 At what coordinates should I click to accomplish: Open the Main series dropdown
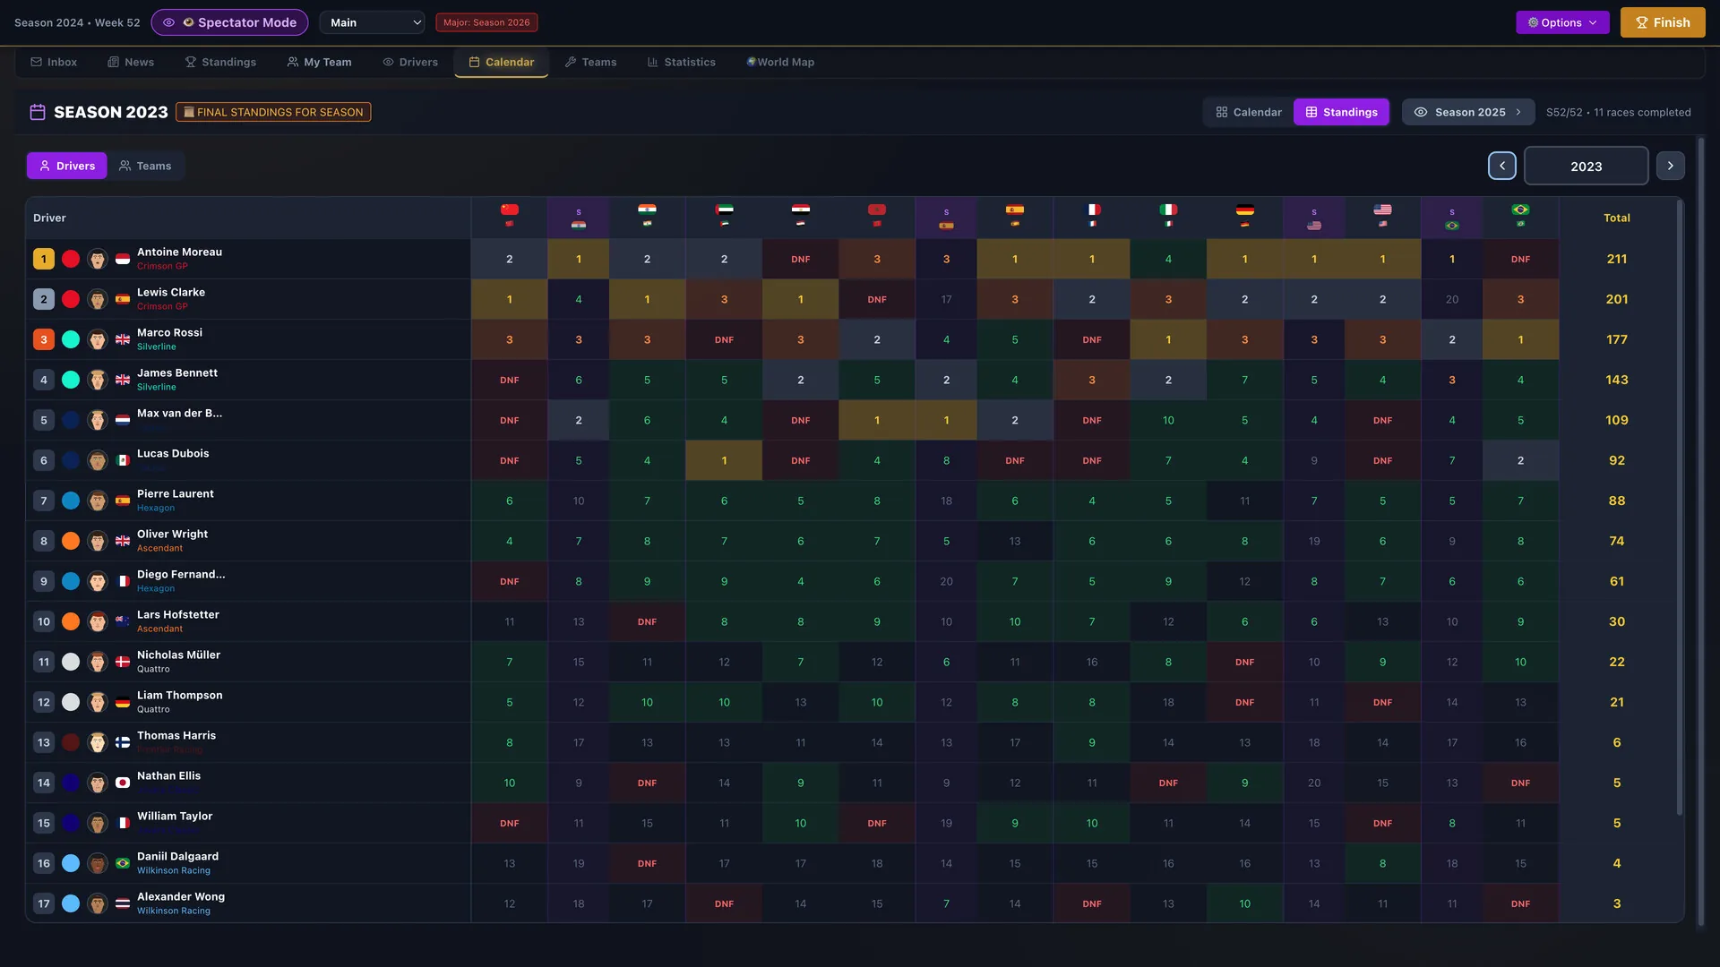[x=373, y=22]
